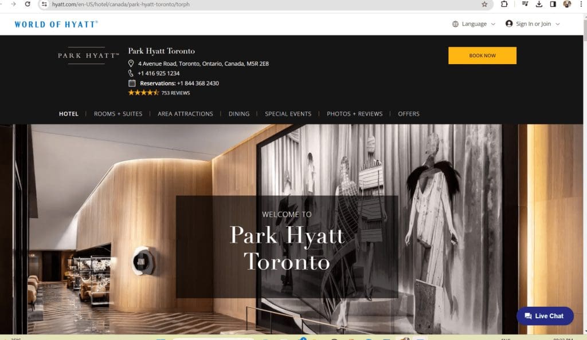Open the PHOTOS + REVIEWS section

(354, 113)
